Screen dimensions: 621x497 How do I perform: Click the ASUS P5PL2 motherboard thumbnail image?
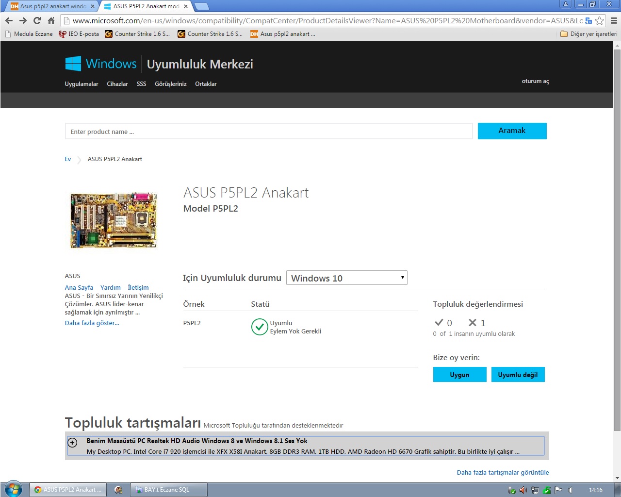click(114, 220)
